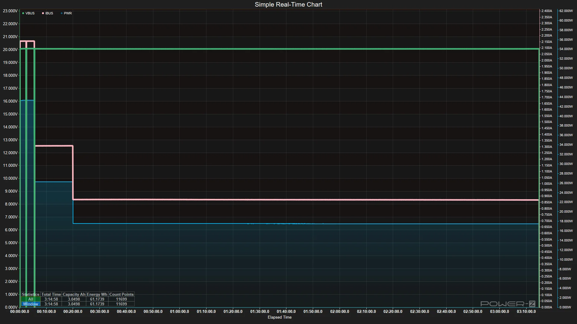
Task: Click the Simple Real-Time Chart title
Action: [x=288, y=4]
